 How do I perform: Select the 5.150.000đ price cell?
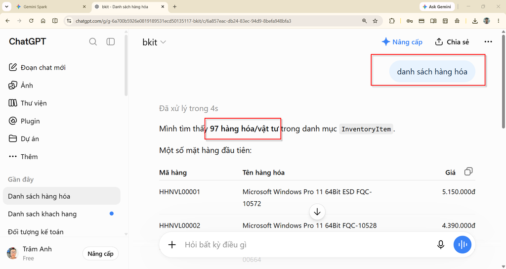(x=459, y=192)
